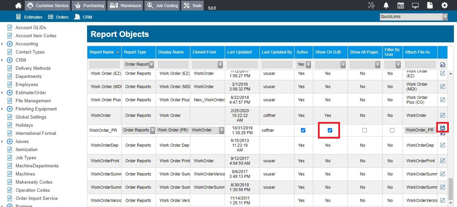Viewport: 457px width, 207px height.
Task: Edit the row updated 8/30/2018
Action: point(442,187)
